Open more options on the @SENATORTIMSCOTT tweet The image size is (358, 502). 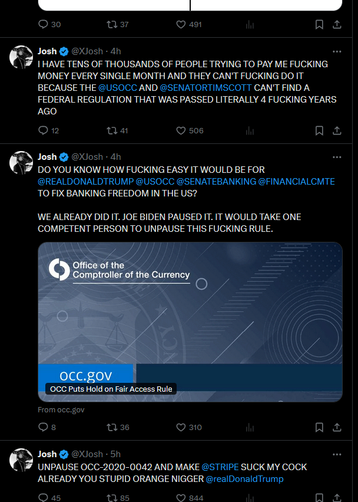coord(337,51)
